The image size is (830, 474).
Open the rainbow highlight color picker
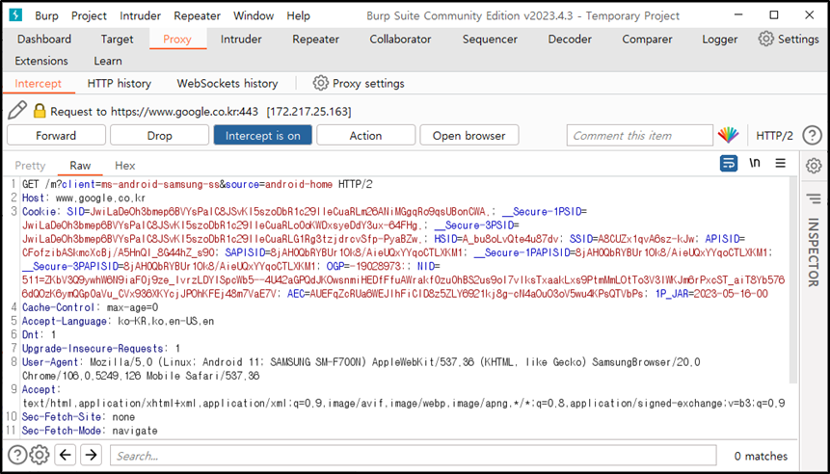(729, 136)
